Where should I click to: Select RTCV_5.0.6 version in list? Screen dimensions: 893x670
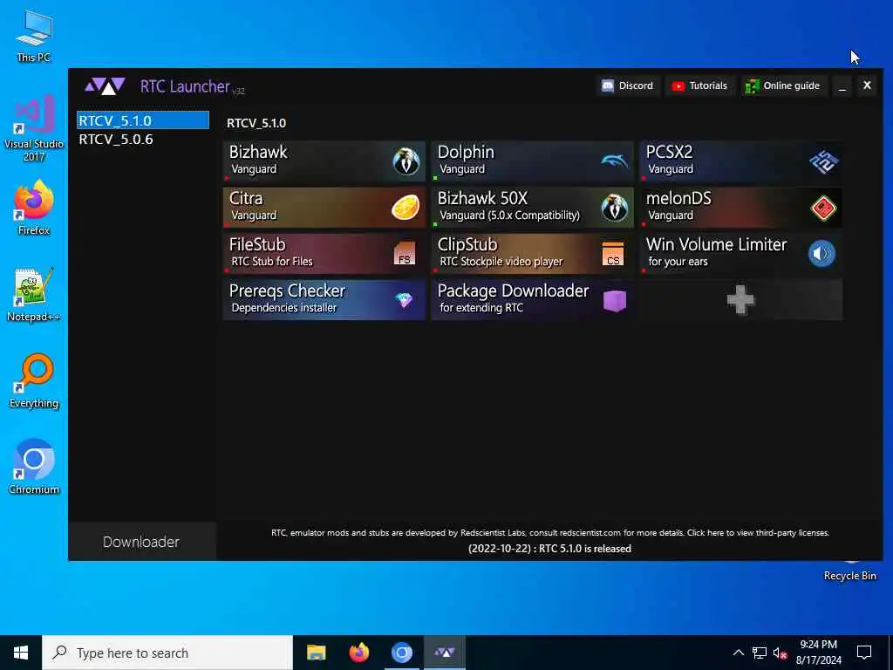coord(143,139)
